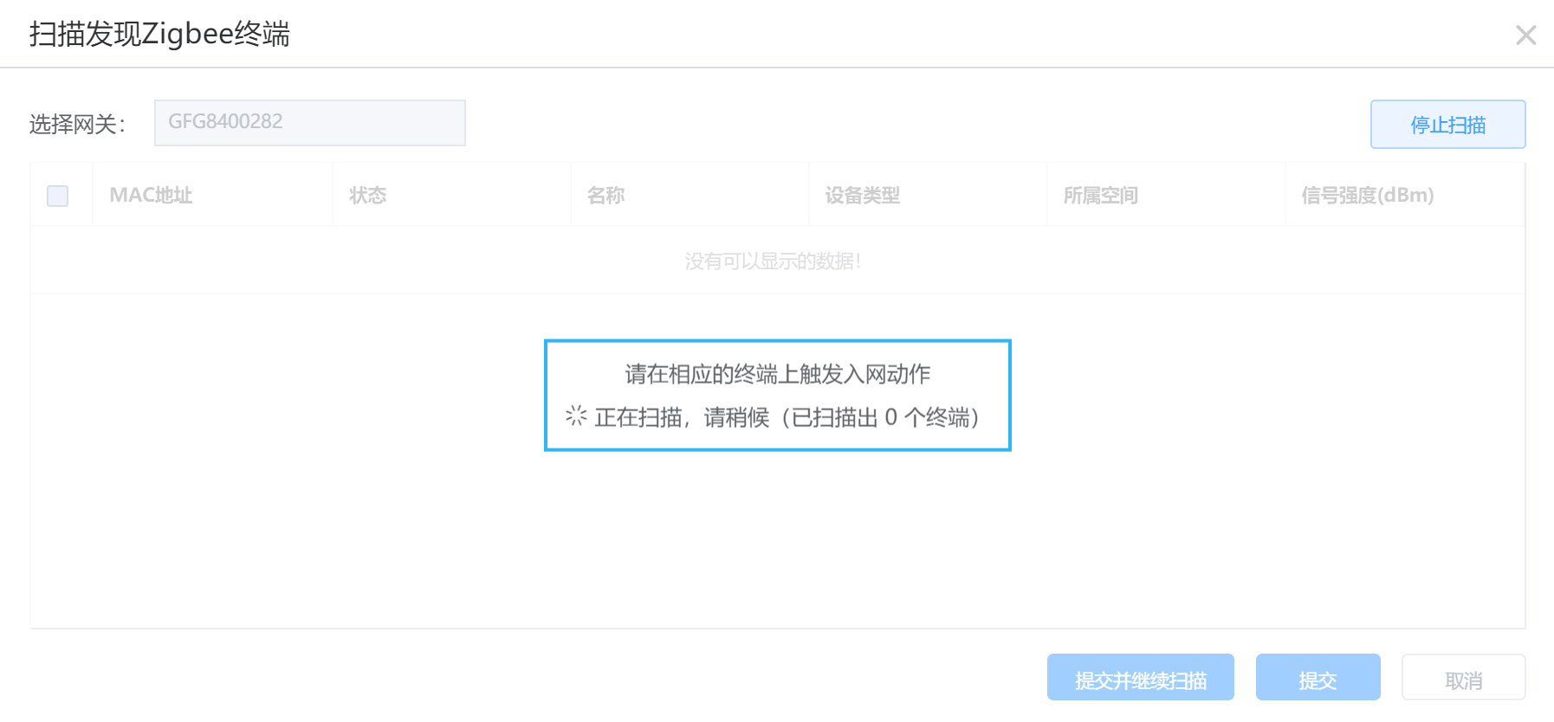Toggle the select-all checkbox in table header

tap(58, 196)
